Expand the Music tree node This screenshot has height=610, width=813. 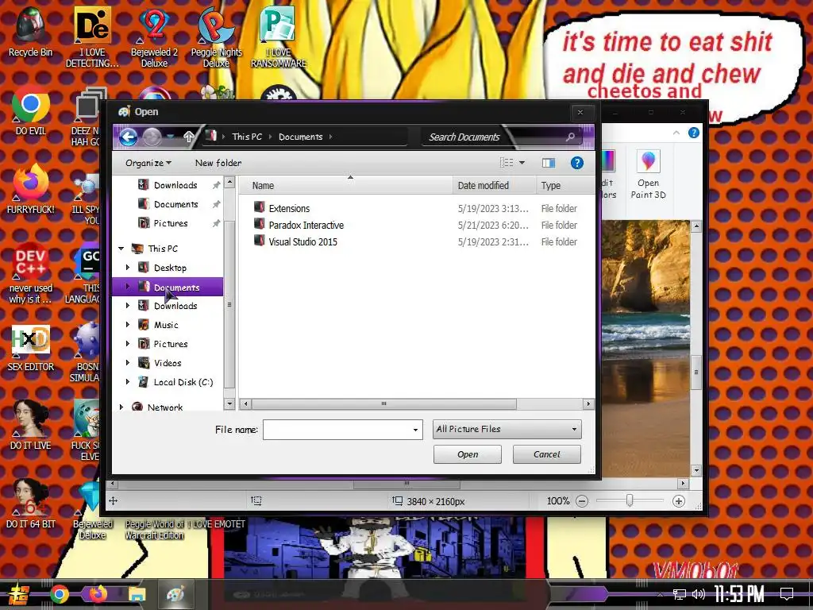128,325
